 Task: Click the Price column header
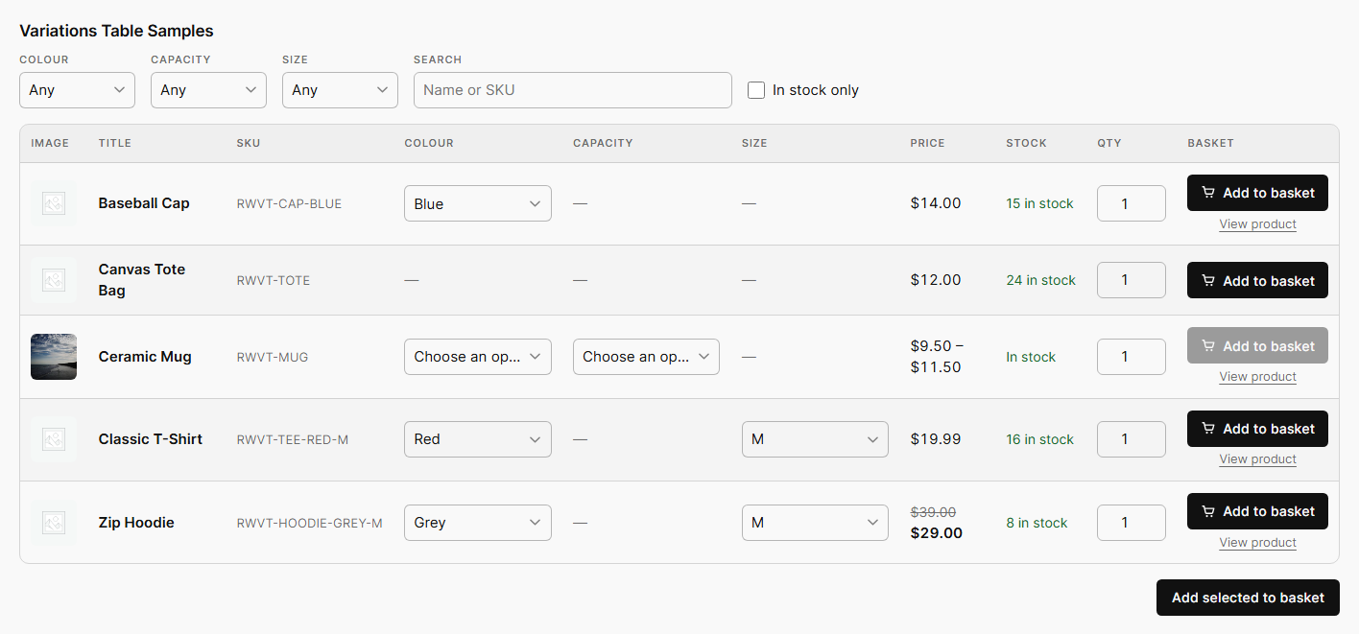tap(928, 143)
